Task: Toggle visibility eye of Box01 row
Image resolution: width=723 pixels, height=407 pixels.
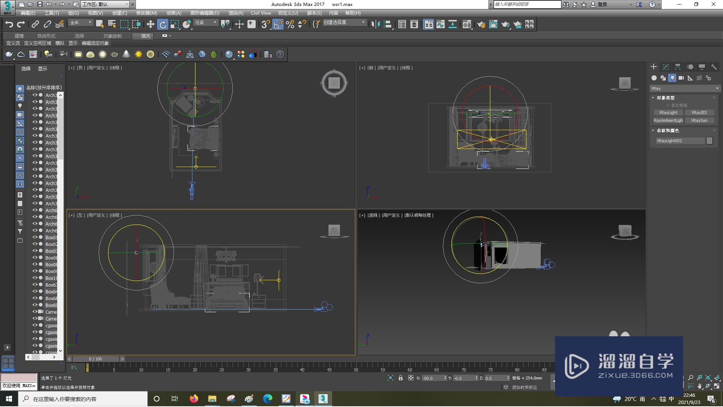Action: (35, 237)
